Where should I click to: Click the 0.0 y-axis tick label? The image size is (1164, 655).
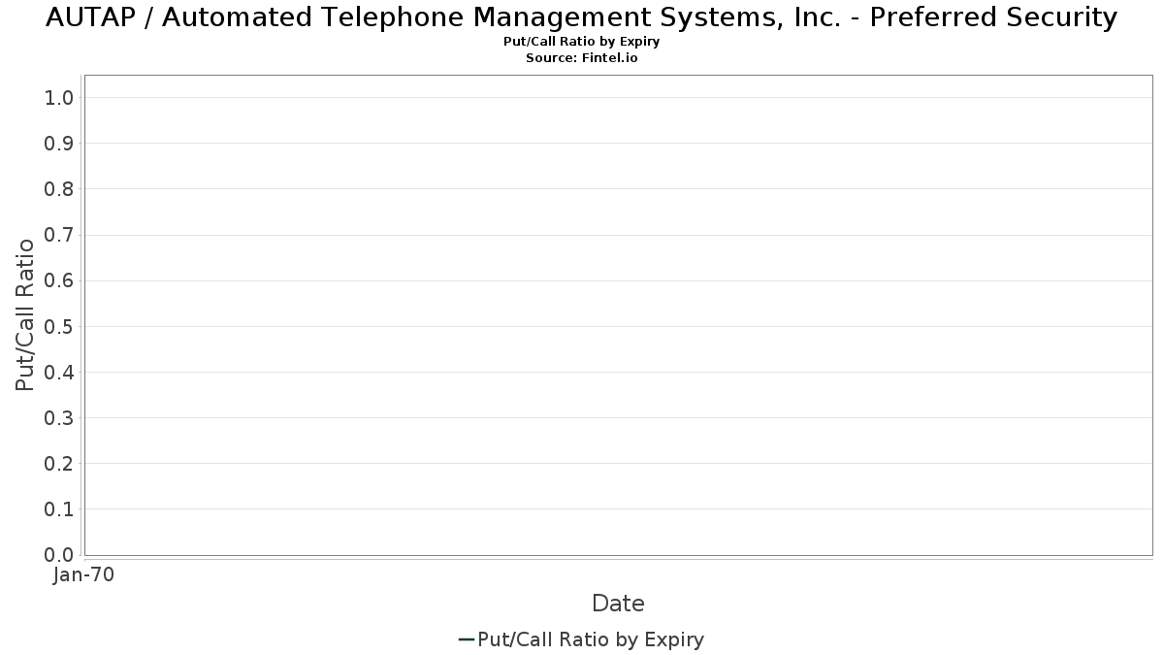click(x=59, y=555)
